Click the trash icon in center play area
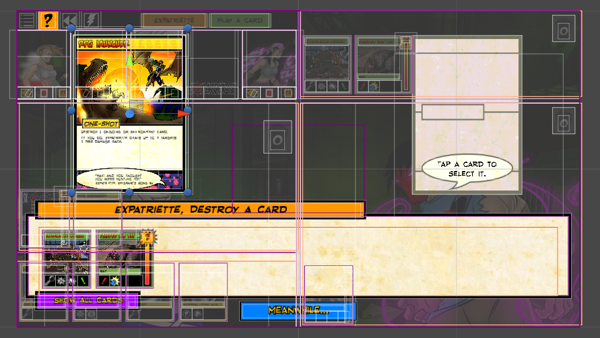600x338 pixels. pyautogui.click(x=277, y=137)
